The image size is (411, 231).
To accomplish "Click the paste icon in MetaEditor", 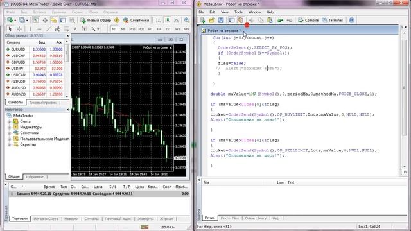I will (x=270, y=20).
